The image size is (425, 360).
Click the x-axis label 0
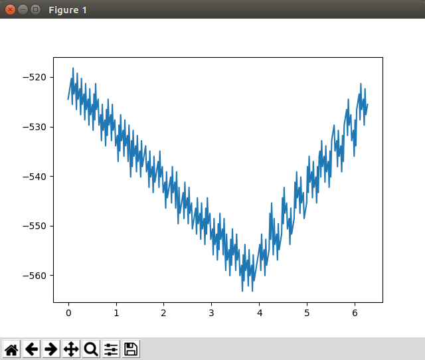(68, 313)
